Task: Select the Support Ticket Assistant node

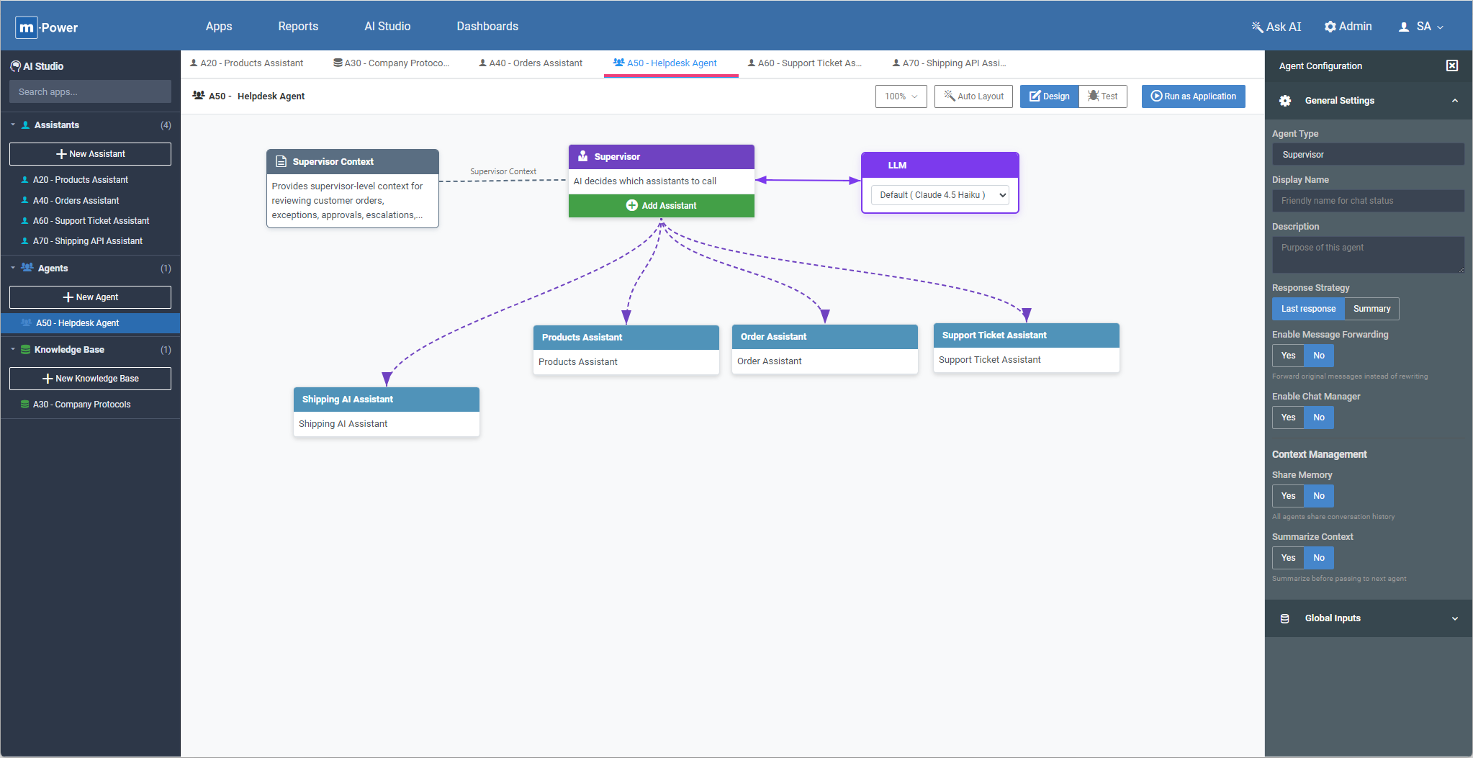Action: tap(1027, 348)
